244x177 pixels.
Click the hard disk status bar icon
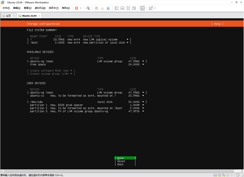[x=215, y=175]
